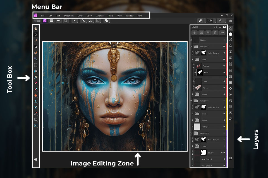Collapse the Version 03 group
Screen dimensions: 268x178
click(x=192, y=133)
